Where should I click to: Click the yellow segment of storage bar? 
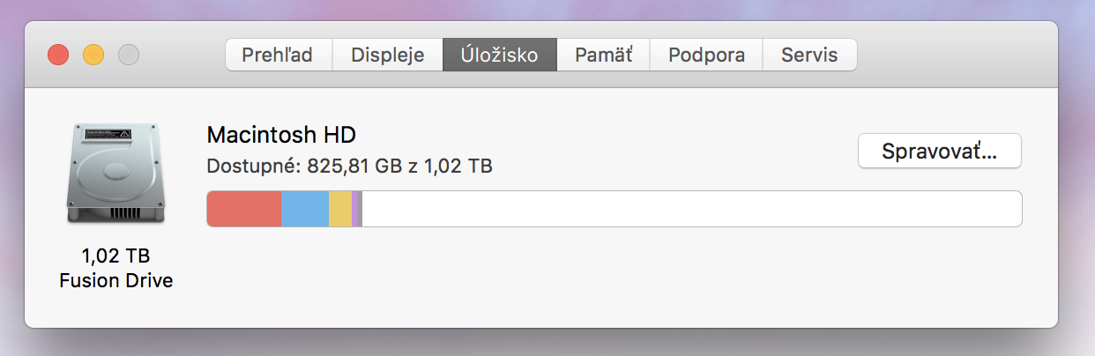coord(340,209)
